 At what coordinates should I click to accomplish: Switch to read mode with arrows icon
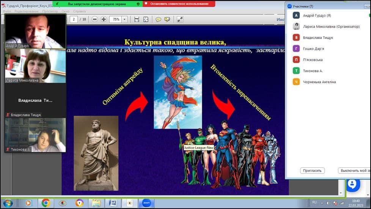[x=180, y=19]
